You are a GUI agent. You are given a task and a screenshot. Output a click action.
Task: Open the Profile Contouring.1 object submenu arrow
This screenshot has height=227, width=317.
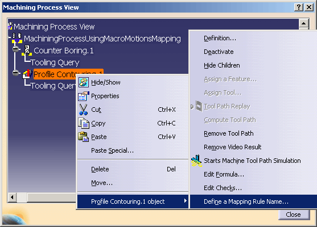(x=186, y=201)
